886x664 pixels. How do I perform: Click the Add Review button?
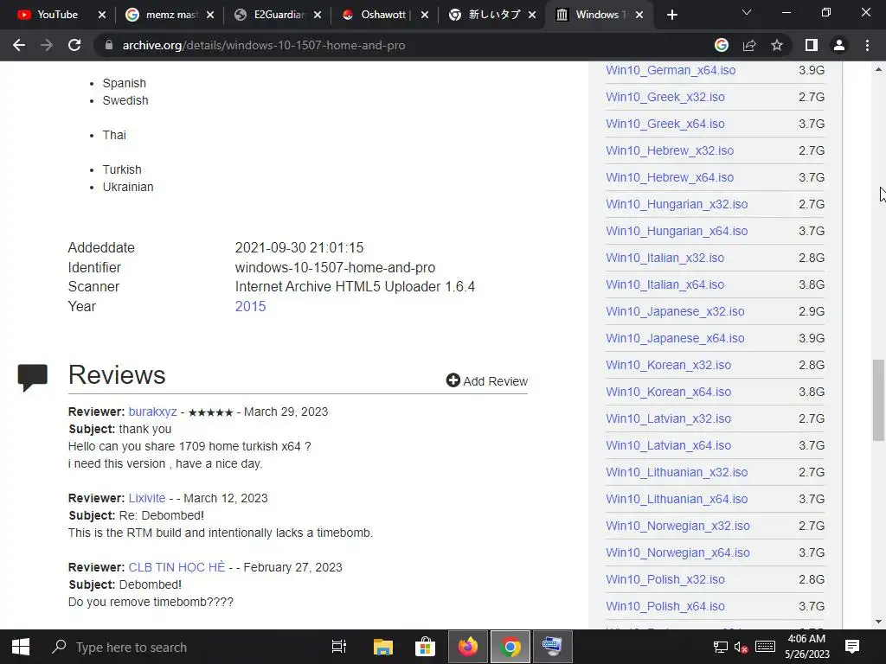tap(486, 381)
